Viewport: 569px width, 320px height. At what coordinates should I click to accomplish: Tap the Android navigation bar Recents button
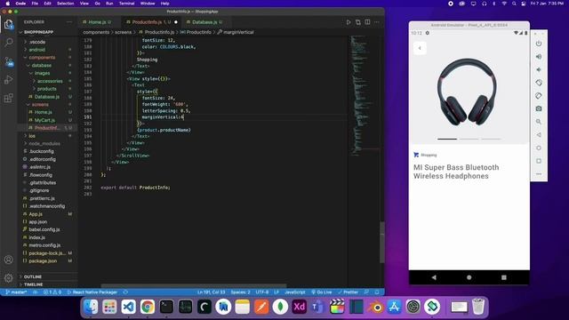pyautogui.click(x=504, y=277)
